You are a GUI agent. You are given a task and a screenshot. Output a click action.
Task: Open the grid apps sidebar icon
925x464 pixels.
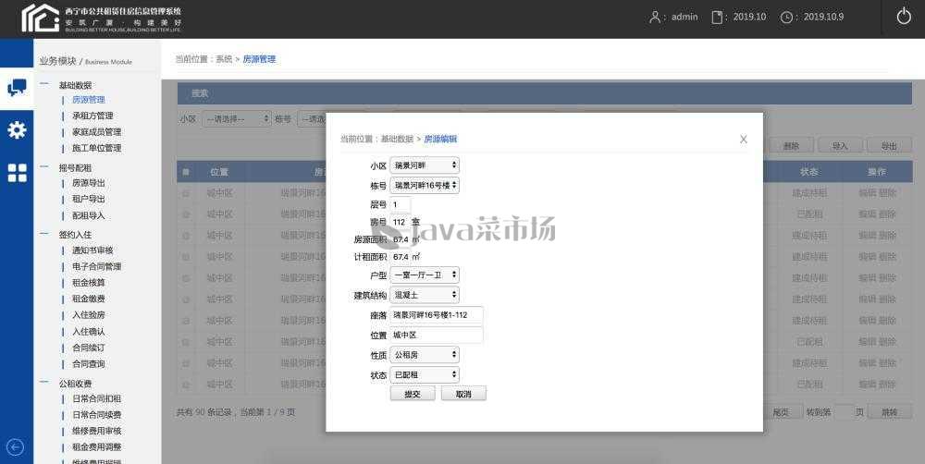coord(17,172)
